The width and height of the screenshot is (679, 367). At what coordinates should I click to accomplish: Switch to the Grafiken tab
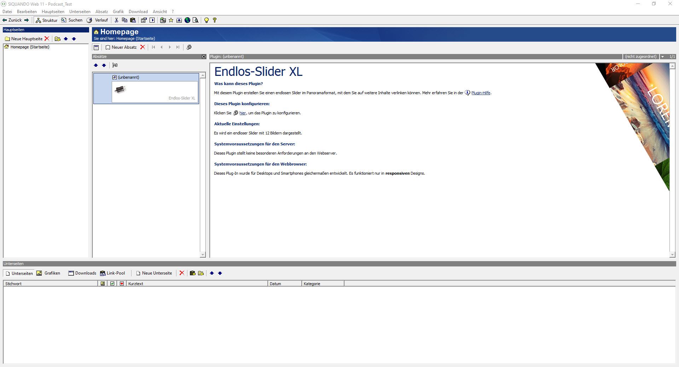coord(48,273)
